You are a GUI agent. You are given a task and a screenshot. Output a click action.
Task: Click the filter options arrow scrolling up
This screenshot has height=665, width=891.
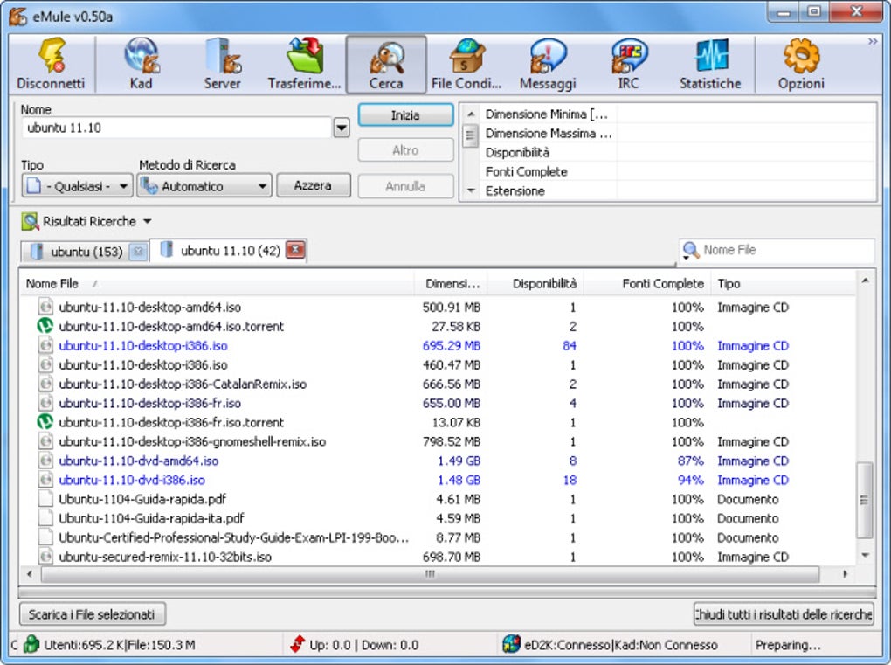pos(471,114)
